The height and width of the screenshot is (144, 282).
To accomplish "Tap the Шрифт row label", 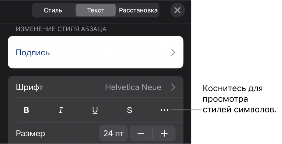I will (x=29, y=87).
